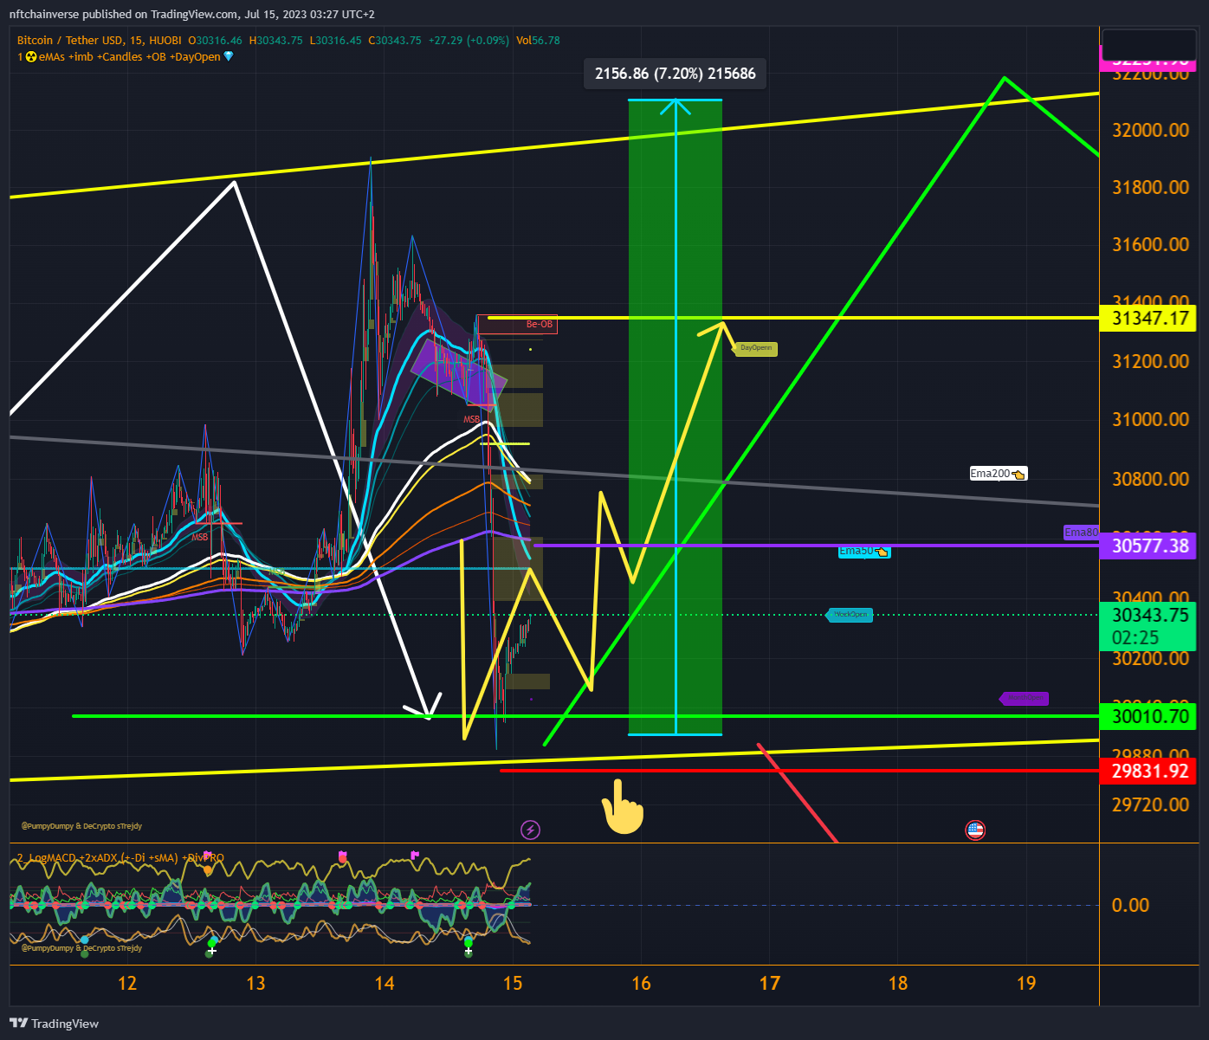Click the open value O30316.46
Screen dimensions: 1209x1040
(215, 40)
